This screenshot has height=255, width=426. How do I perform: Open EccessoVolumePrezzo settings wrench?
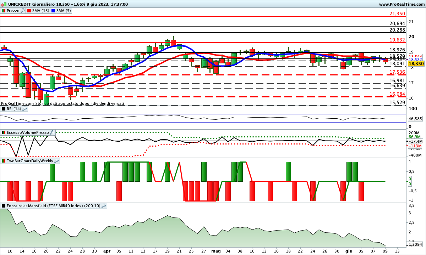tap(52, 132)
